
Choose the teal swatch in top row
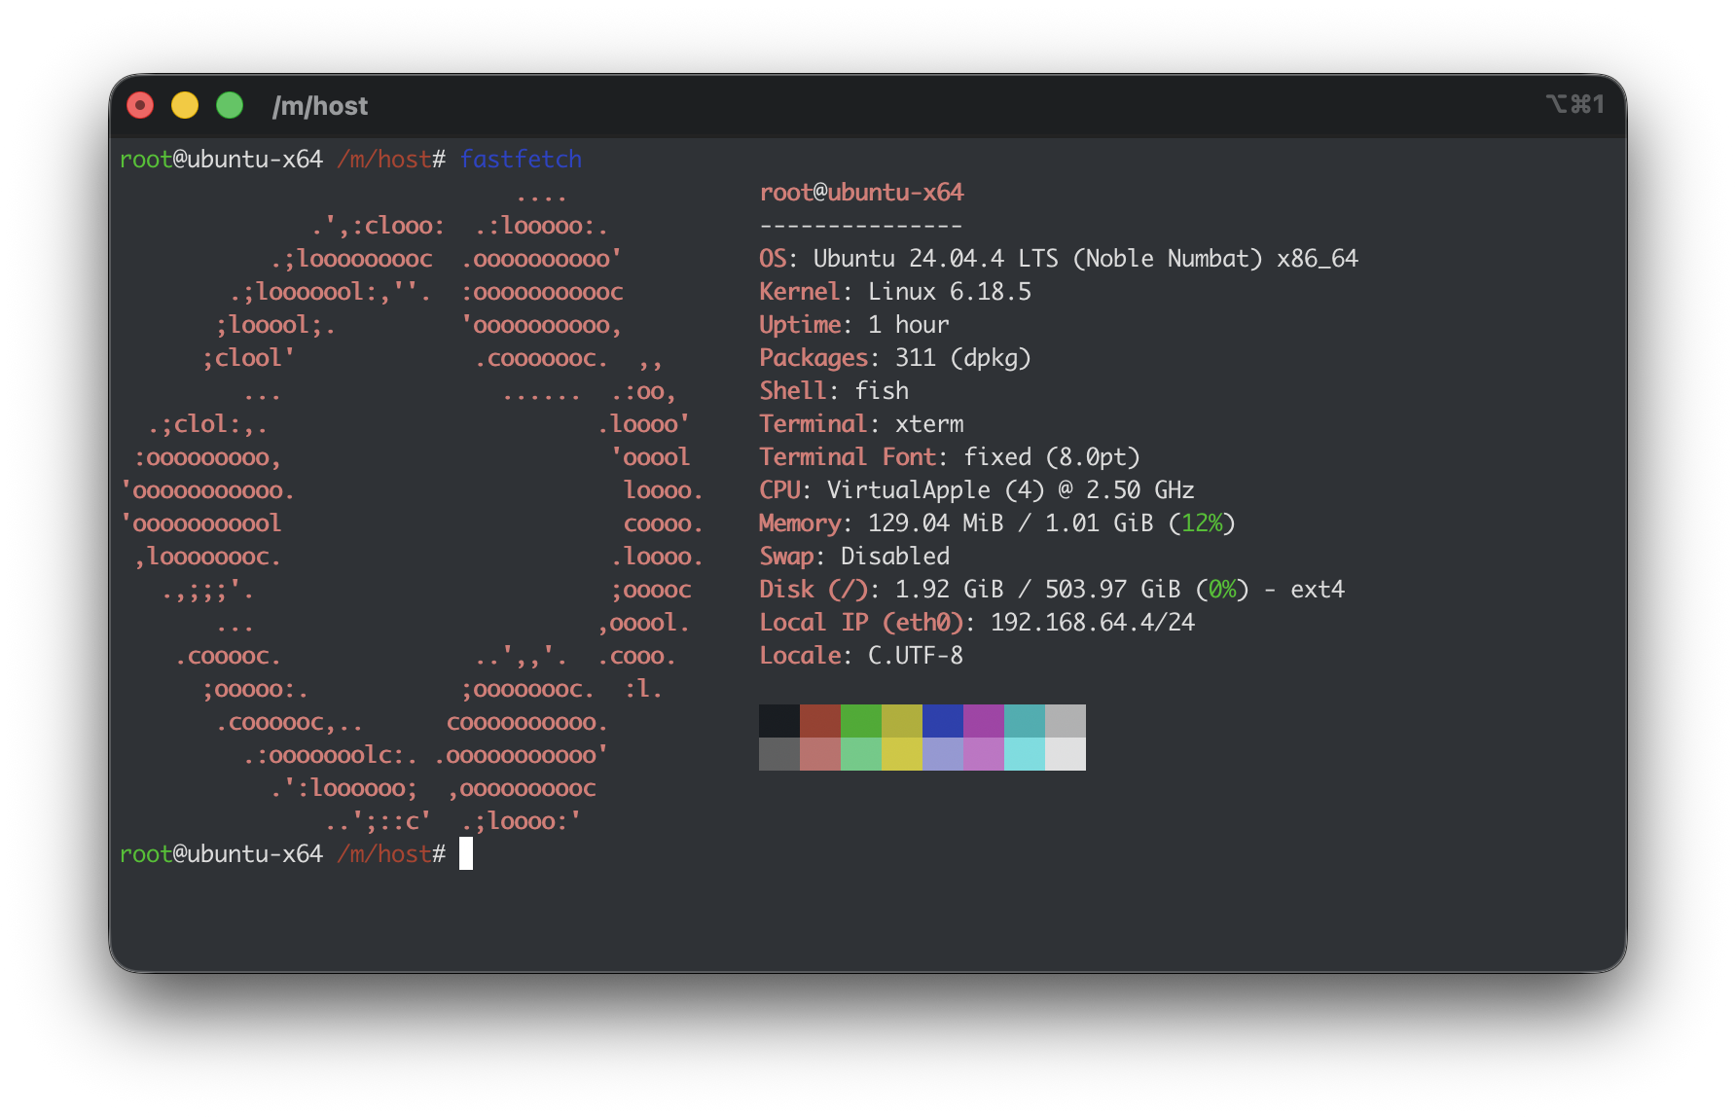tap(1024, 721)
